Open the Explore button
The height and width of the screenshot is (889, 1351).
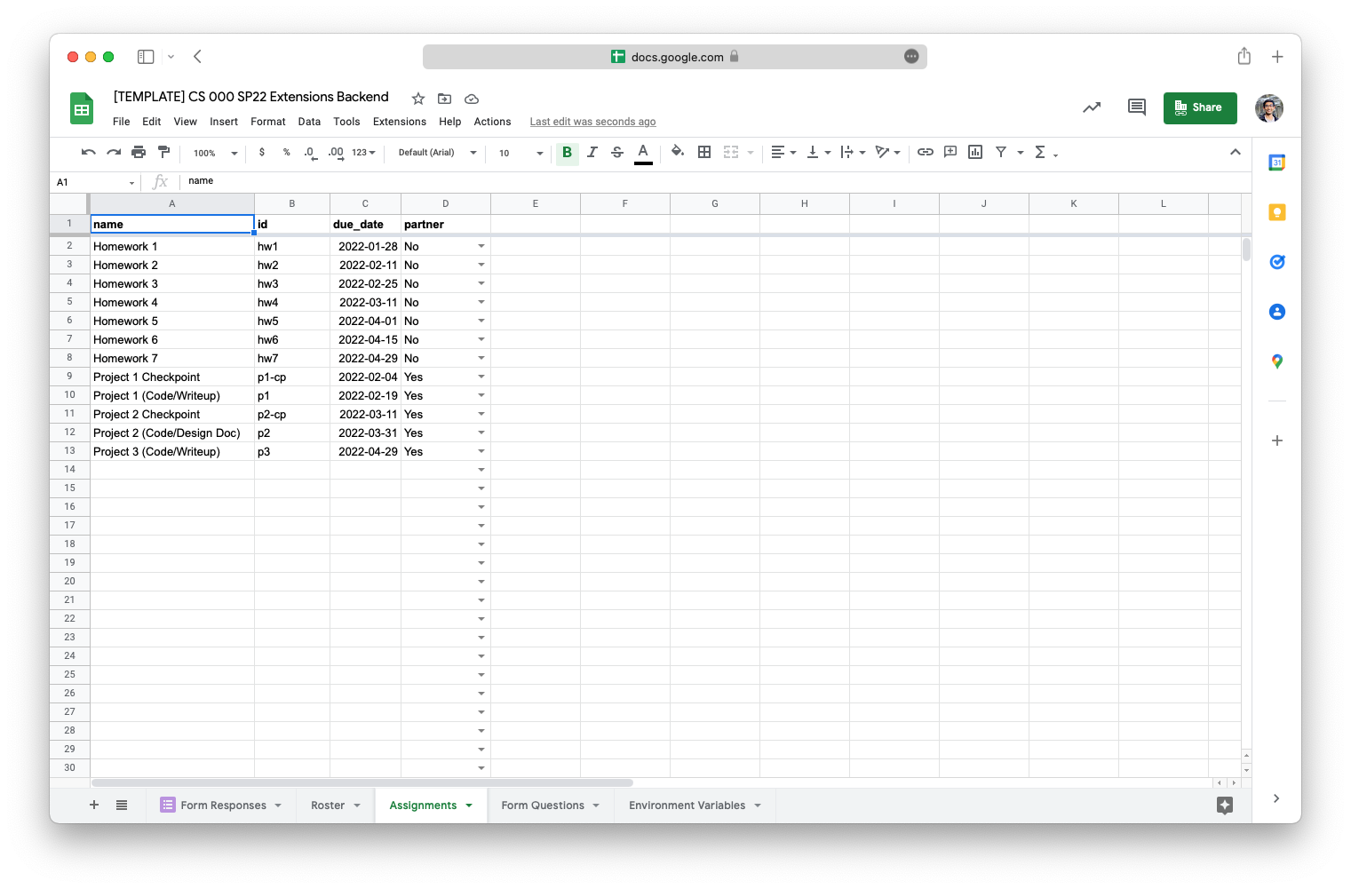tap(1225, 806)
